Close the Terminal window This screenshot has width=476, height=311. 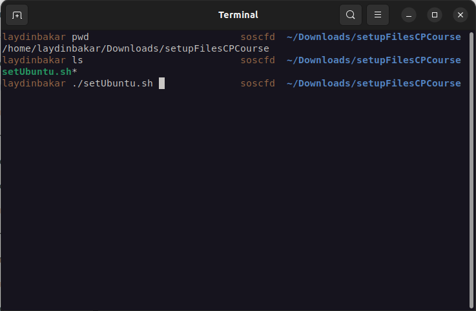point(460,15)
